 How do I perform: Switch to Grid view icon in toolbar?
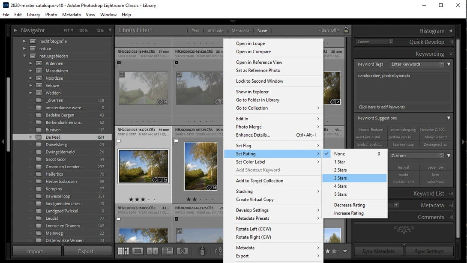point(123,251)
